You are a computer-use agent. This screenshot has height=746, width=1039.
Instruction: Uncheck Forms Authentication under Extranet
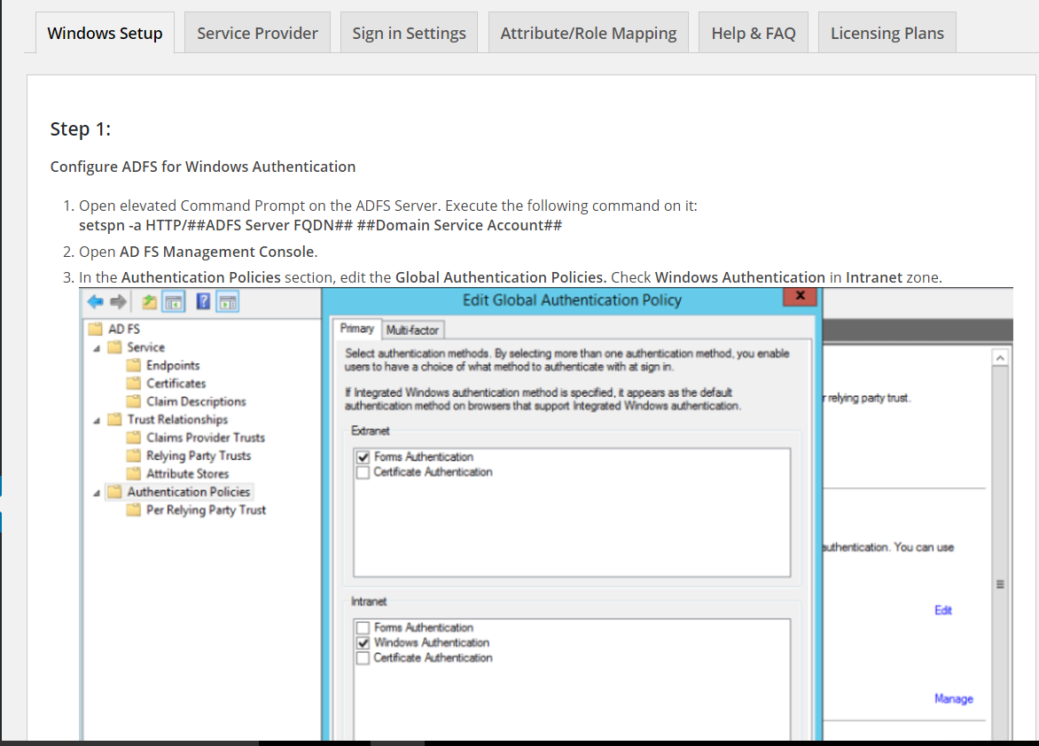[x=363, y=457]
